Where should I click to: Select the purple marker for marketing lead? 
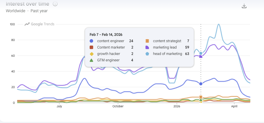[147, 47]
